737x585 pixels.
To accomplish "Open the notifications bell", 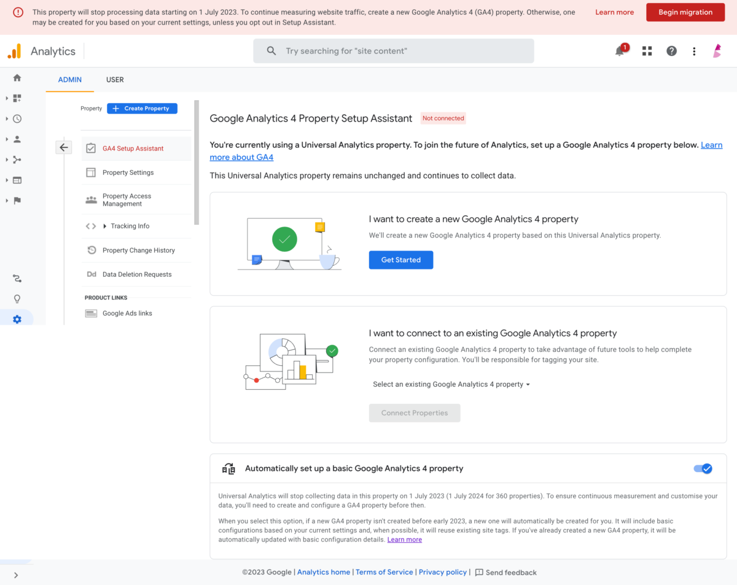I will tap(620, 51).
